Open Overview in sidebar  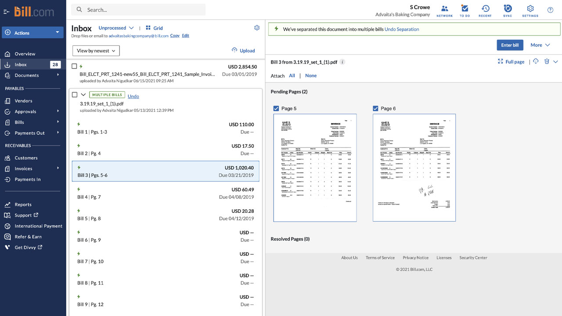tap(25, 54)
